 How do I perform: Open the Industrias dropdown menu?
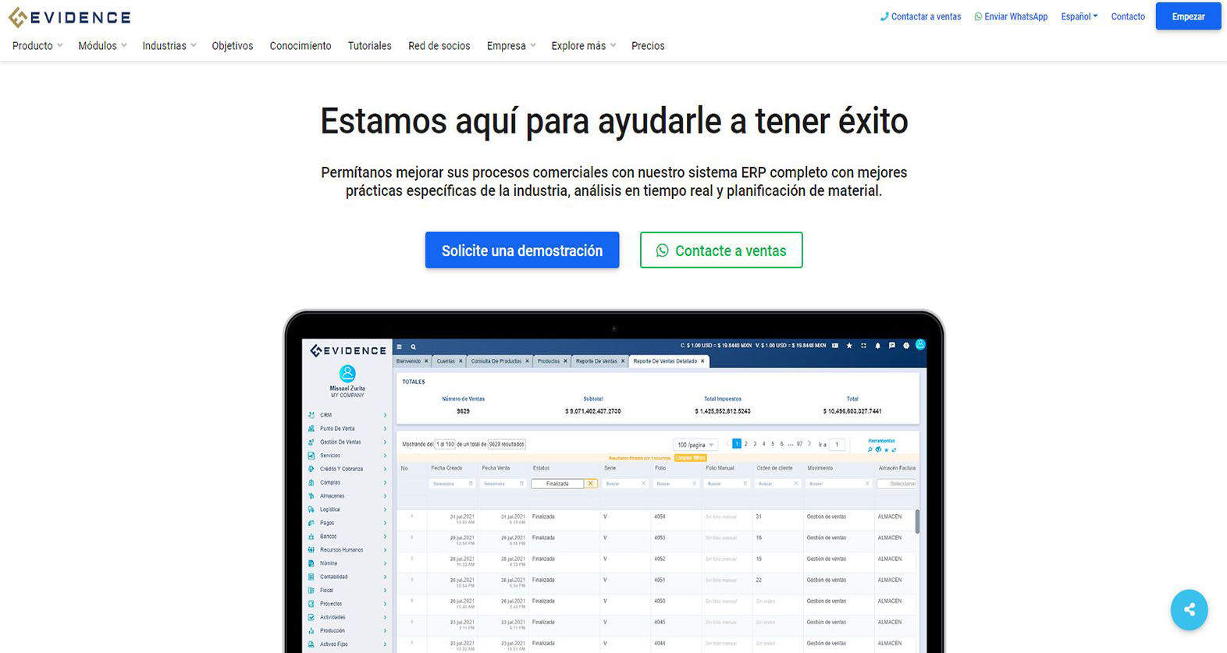pos(169,46)
